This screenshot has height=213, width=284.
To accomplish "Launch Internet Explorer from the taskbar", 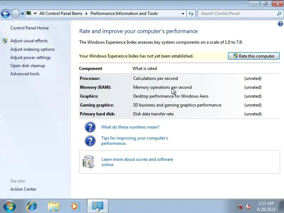I will (32, 206).
